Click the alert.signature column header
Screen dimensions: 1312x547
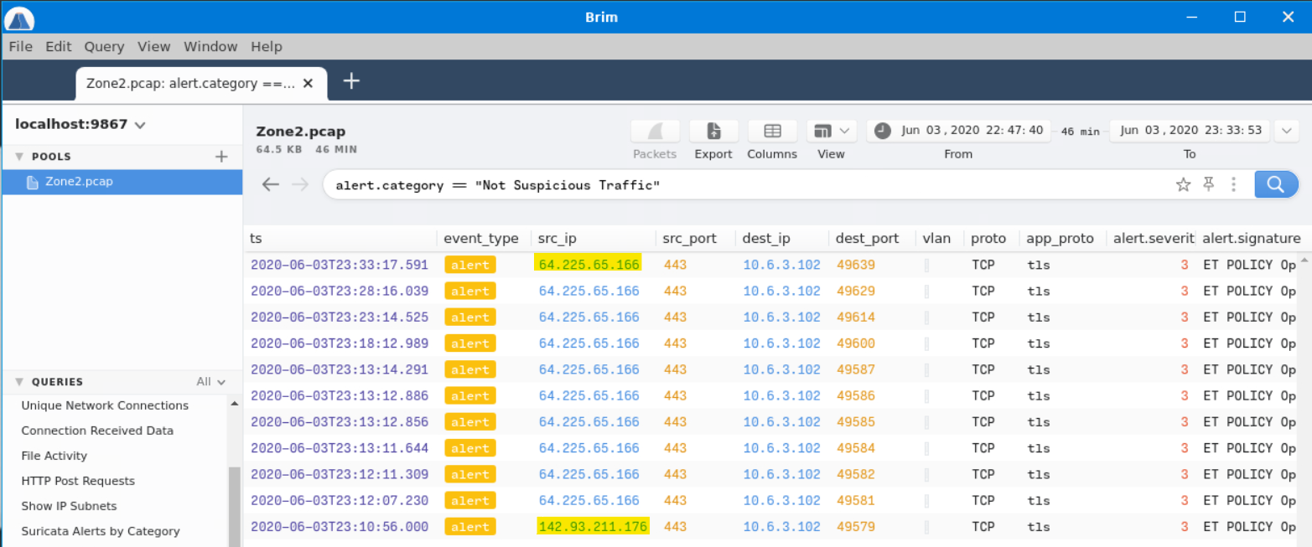click(x=1252, y=239)
